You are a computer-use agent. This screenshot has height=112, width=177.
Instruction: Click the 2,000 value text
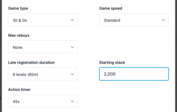[x=110, y=74]
